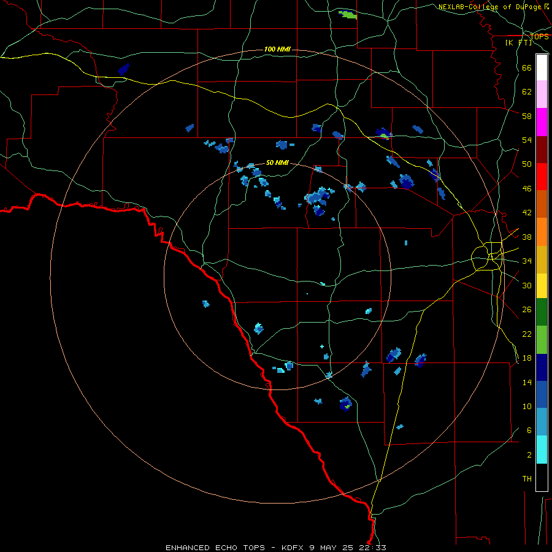Click the "TH" threshold label in legend
This screenshot has width=552, height=552.
(527, 479)
